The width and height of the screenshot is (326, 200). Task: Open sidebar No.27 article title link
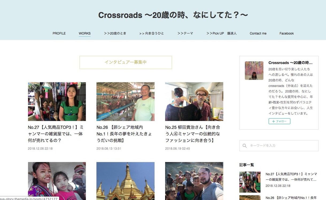(x=291, y=177)
